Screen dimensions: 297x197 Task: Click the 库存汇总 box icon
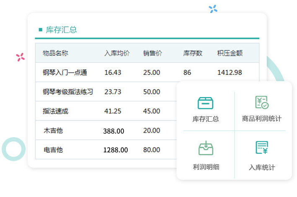point(205,102)
